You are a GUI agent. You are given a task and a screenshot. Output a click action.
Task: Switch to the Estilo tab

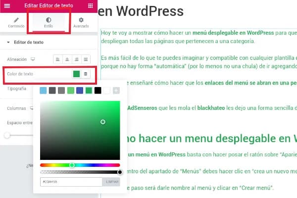49,23
